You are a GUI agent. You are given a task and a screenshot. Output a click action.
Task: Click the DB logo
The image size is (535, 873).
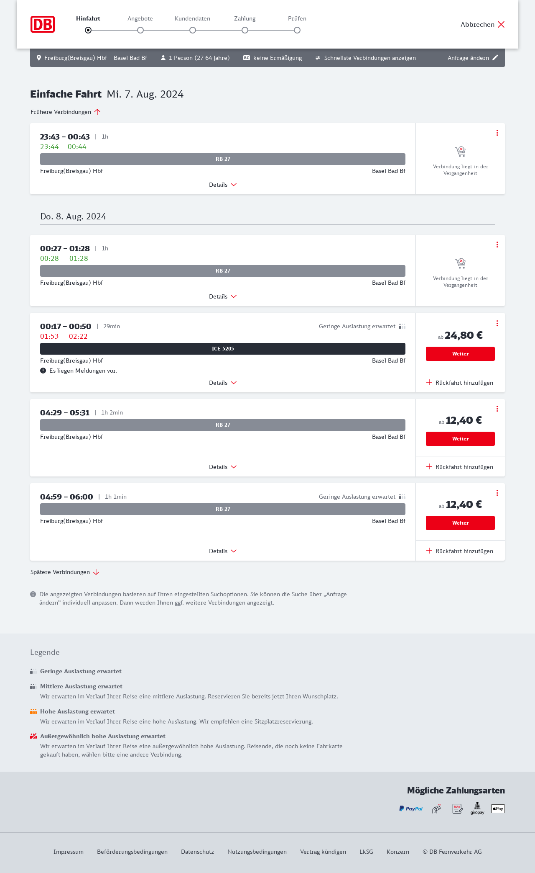(43, 24)
